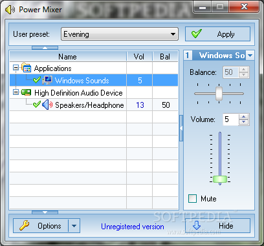Click the Apply button
The height and width of the screenshot is (246, 264).
tap(217, 34)
